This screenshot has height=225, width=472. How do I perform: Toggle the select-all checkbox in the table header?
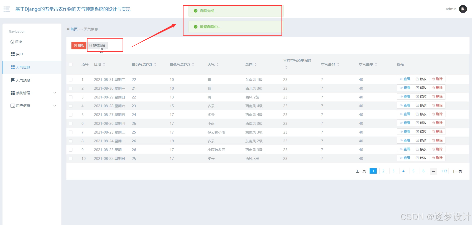coord(71,65)
